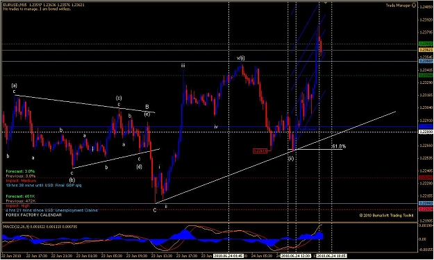Click the red price tag at axis bottom
The width and height of the screenshot is (434, 260).
pyautogui.click(x=426, y=209)
